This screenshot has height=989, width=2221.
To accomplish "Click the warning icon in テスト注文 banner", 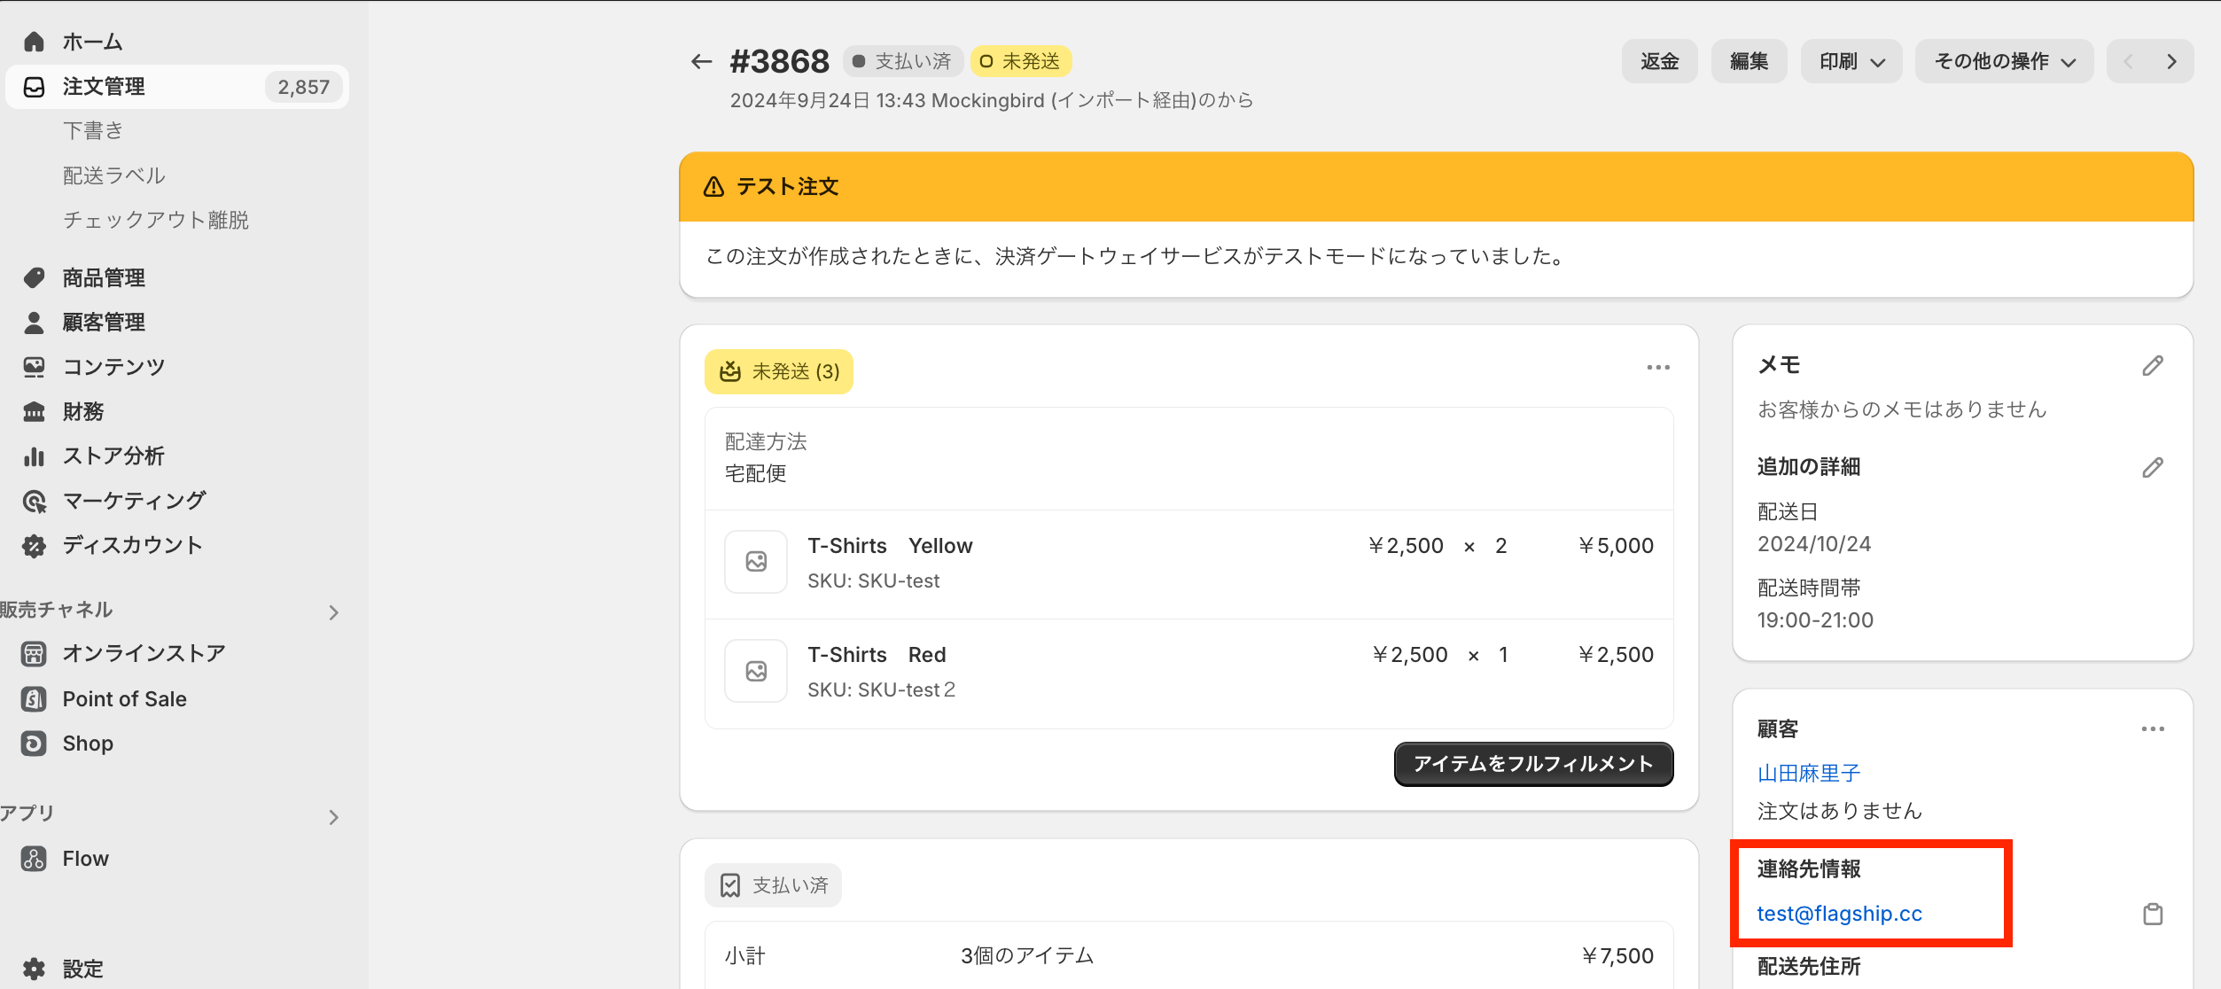I will 713,187.
